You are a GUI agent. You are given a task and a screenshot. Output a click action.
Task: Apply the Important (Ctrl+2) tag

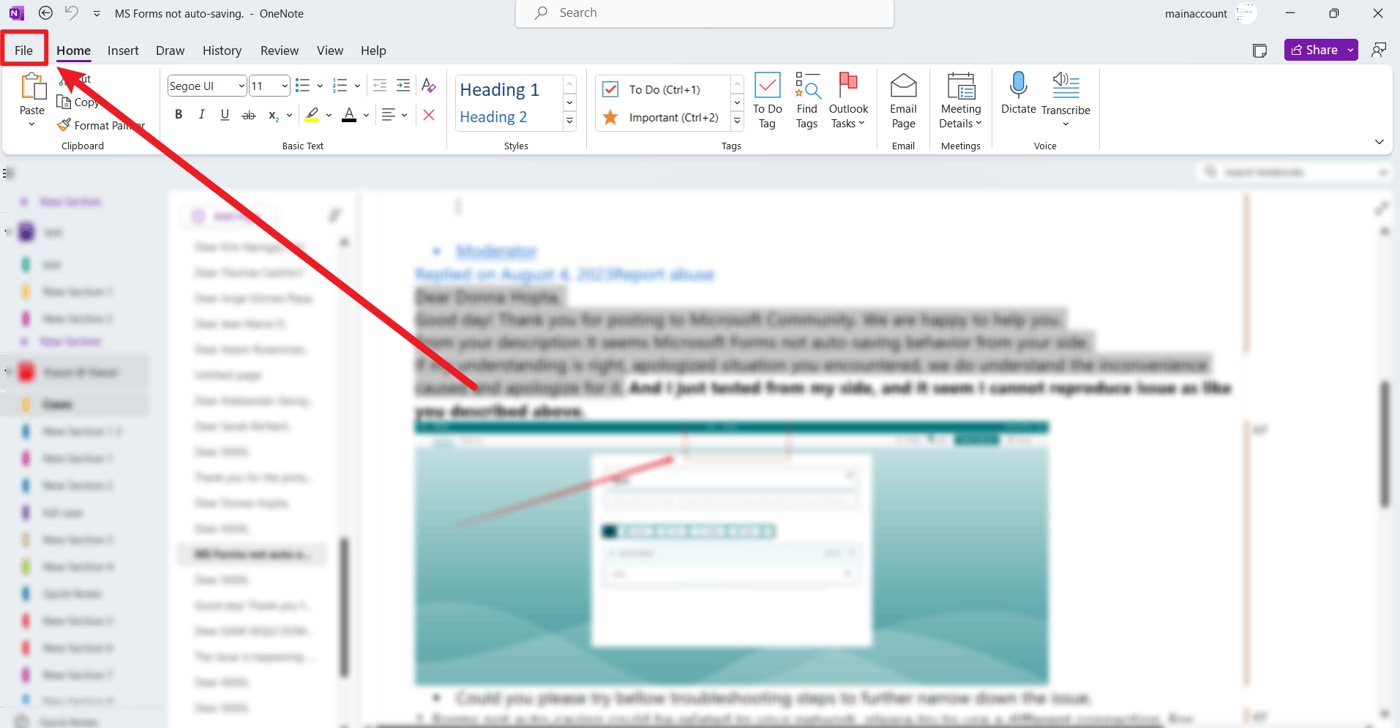[662, 117]
